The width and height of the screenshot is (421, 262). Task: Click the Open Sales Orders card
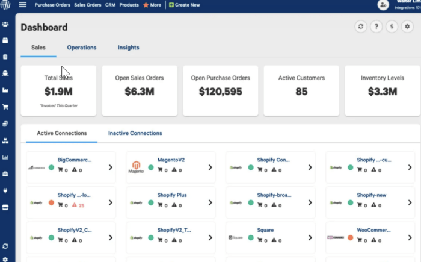[140, 90]
